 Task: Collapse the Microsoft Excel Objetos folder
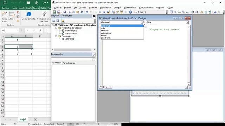(56, 28)
